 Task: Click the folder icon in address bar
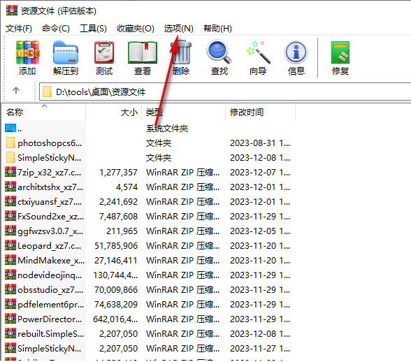(x=47, y=92)
